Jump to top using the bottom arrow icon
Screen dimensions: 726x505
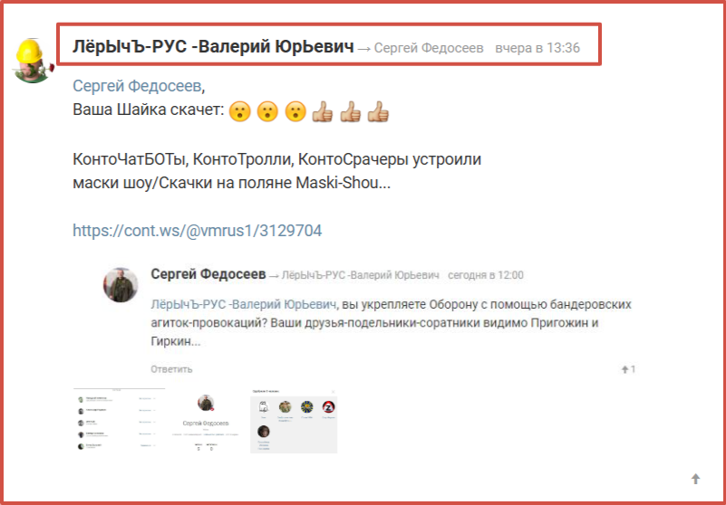click(x=695, y=478)
